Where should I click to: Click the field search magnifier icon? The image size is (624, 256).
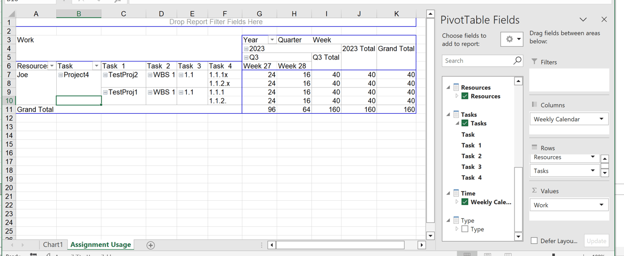(x=517, y=60)
